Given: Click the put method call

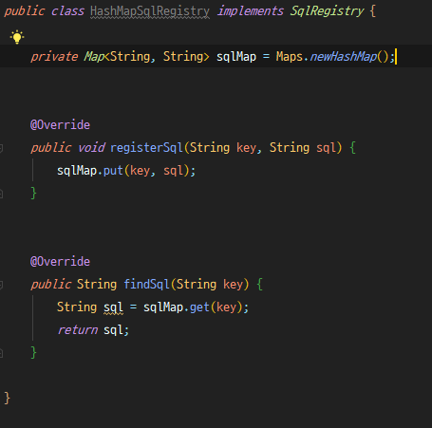Looking at the screenshot, I should [113, 171].
